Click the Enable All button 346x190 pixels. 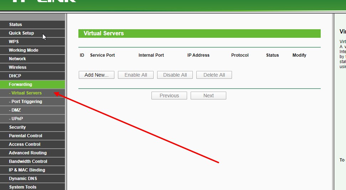point(136,75)
